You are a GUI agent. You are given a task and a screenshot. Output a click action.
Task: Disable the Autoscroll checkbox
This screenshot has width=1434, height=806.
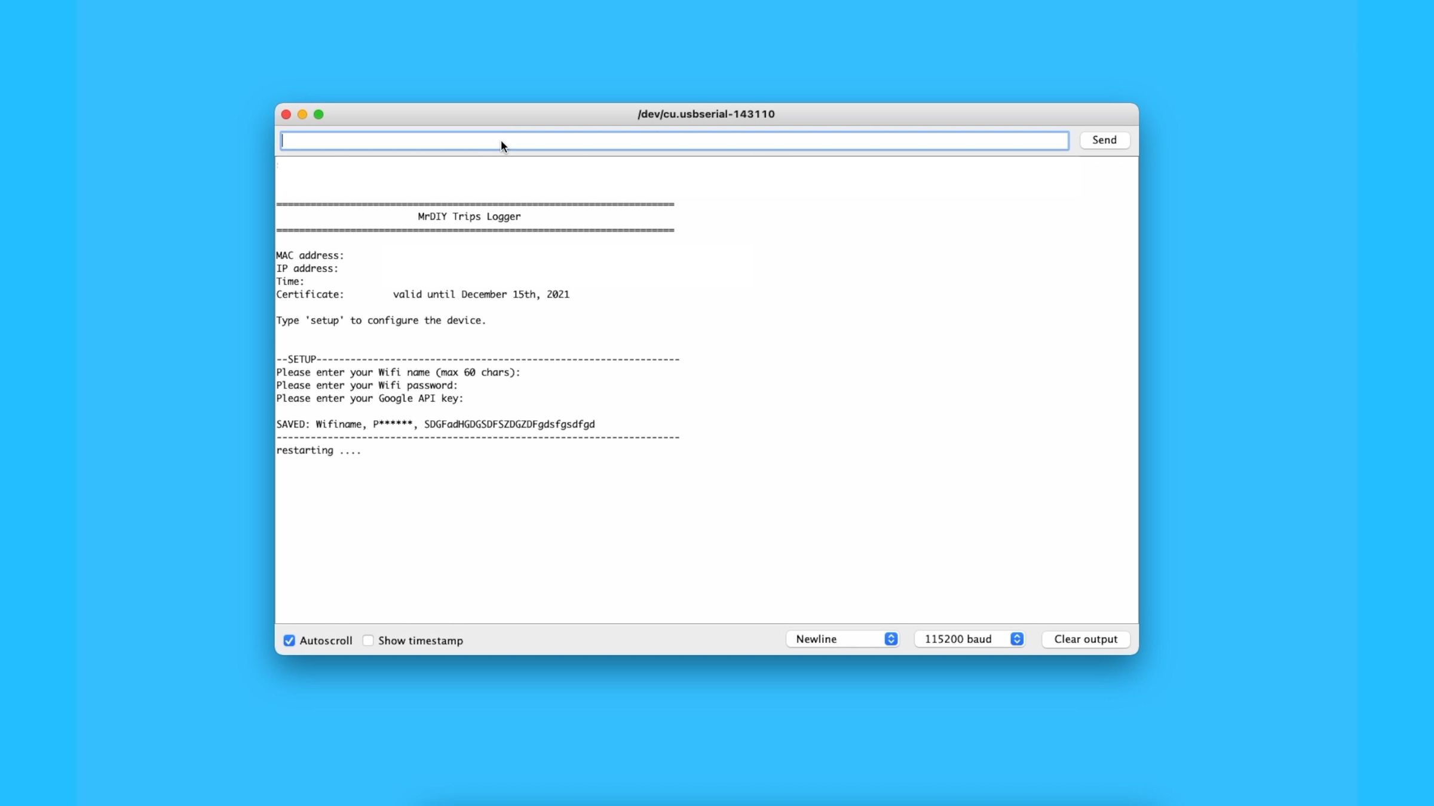(289, 641)
